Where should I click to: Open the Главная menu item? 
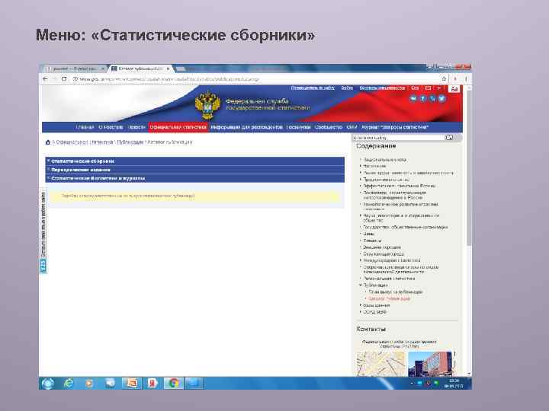click(x=85, y=127)
